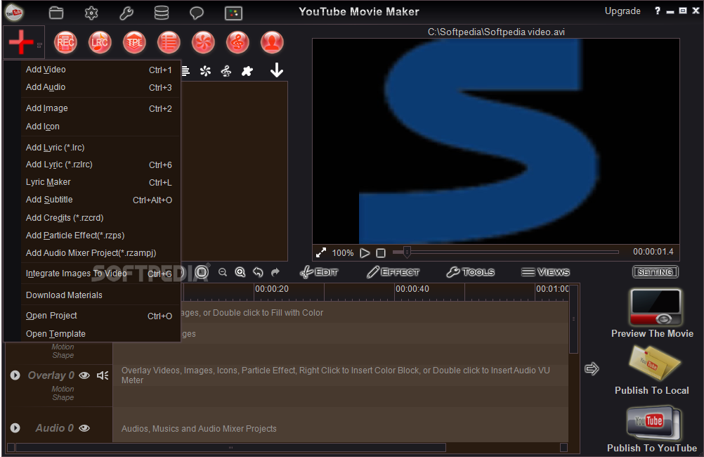Click the question mark help icon
Viewport: 704px width, 457px height.
tap(658, 11)
